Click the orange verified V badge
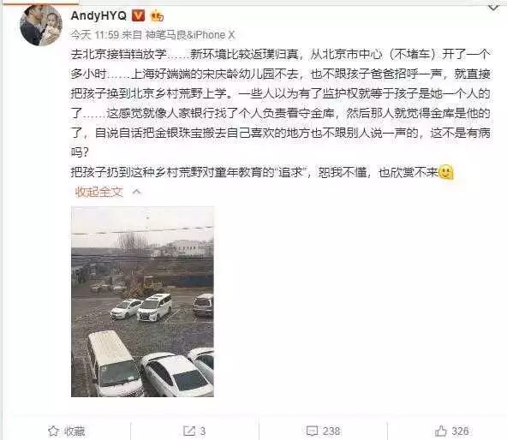 (138, 15)
